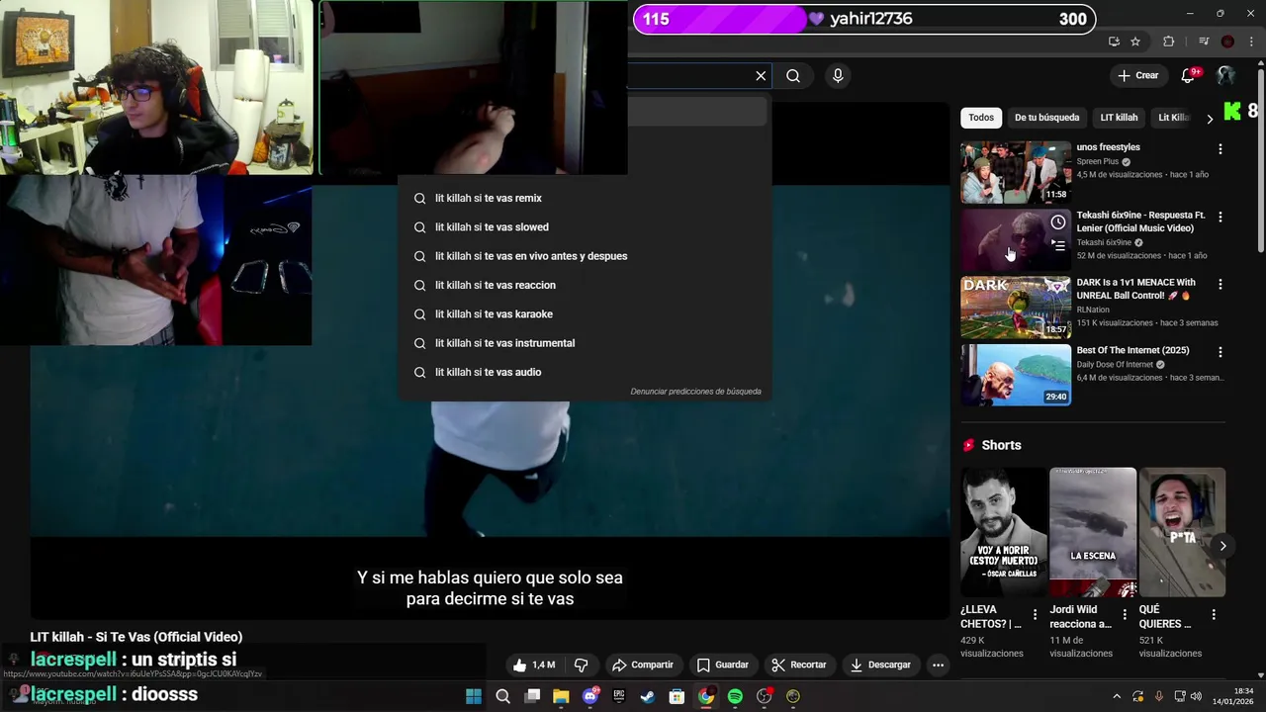Open File Explorer from taskbar
Image resolution: width=1266 pixels, height=712 pixels.
(x=561, y=696)
